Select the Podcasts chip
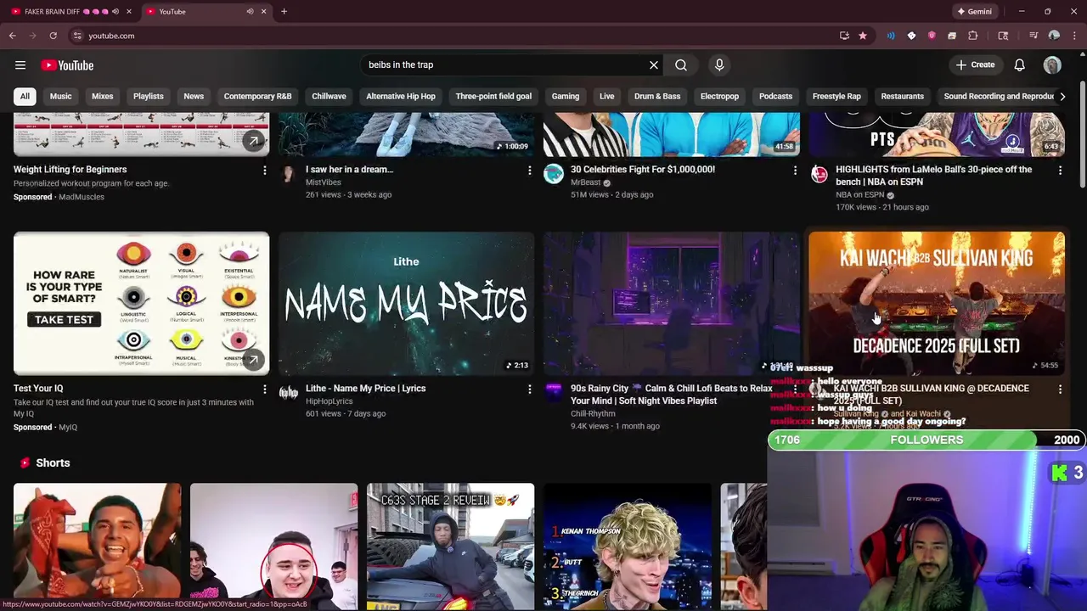Viewport: 1087px width, 611px height. point(775,97)
